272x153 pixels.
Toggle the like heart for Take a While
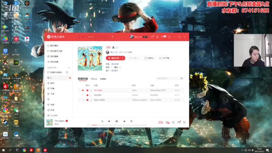[x=87, y=100]
